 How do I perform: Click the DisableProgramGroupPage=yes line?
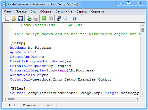tap(40, 61)
